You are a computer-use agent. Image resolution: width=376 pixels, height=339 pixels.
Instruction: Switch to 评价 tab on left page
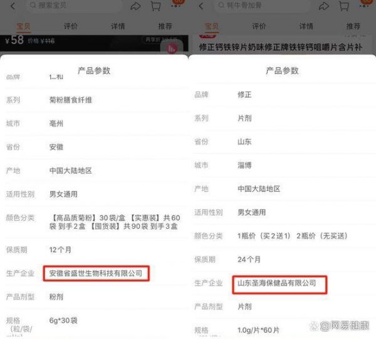(71, 27)
